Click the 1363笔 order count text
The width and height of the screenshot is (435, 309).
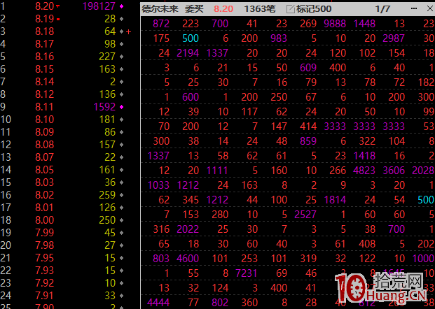260,9
